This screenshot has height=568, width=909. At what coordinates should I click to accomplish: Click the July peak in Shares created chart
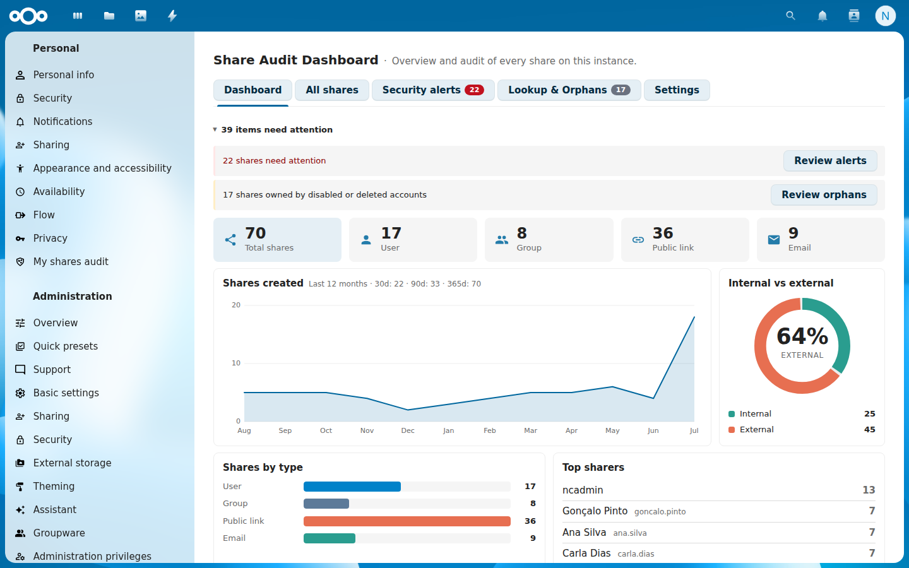coord(694,317)
